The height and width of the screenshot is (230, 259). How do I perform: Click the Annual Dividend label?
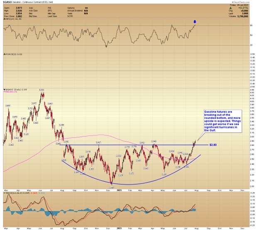75,11
